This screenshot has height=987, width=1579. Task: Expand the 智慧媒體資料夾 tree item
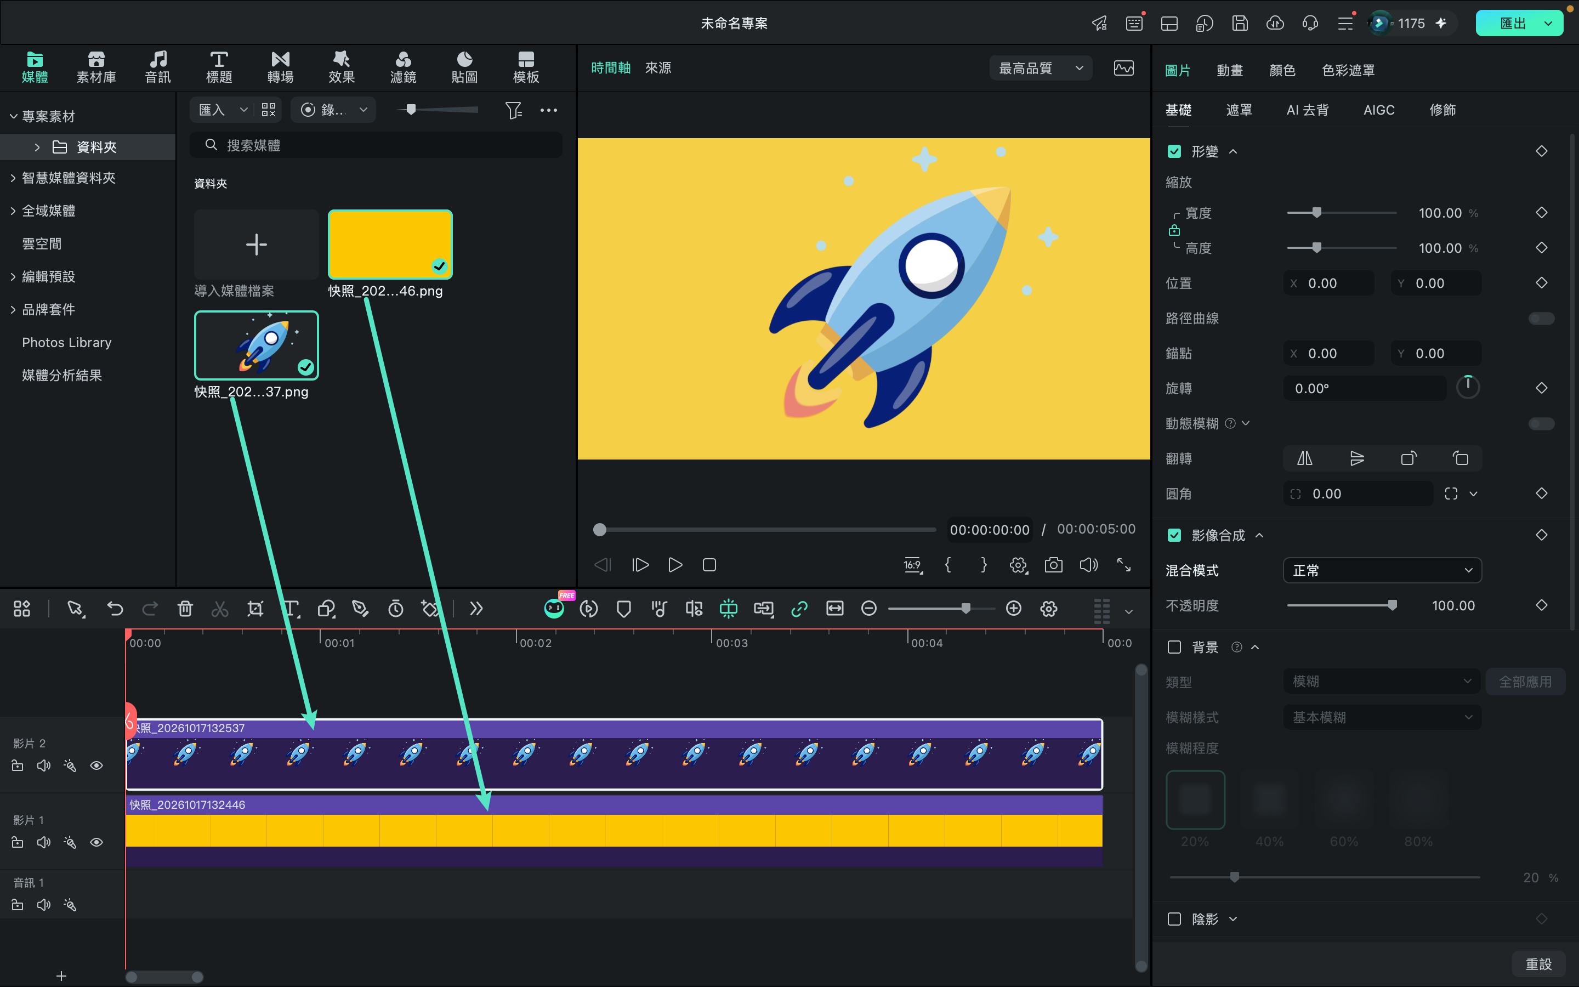[13, 178]
